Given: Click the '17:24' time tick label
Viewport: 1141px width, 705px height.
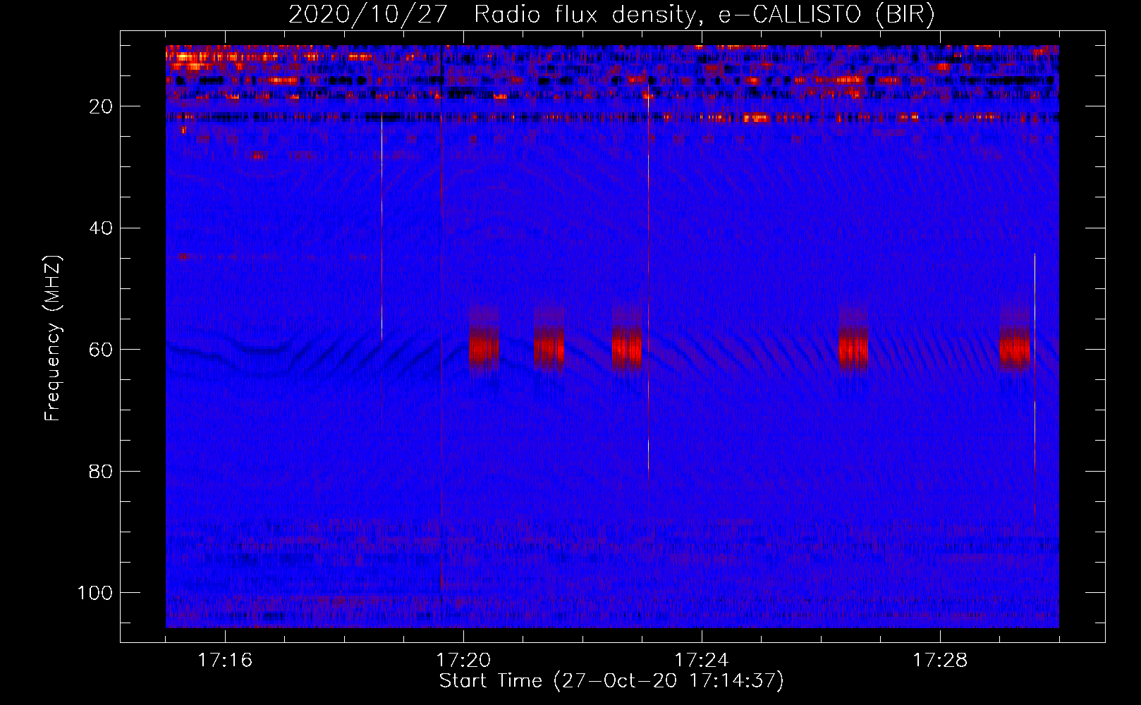Looking at the screenshot, I should point(702,661).
